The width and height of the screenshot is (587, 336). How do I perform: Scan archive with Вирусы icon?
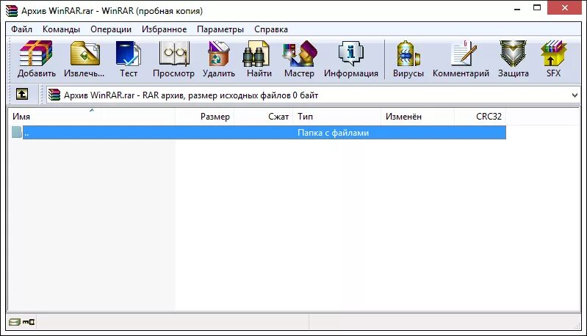tap(408, 54)
